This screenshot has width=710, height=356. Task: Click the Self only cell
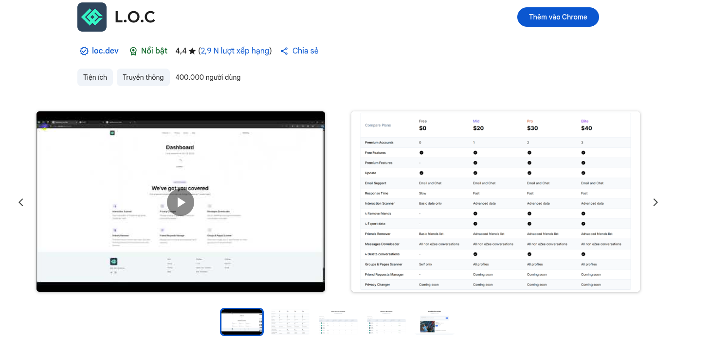coord(425,265)
